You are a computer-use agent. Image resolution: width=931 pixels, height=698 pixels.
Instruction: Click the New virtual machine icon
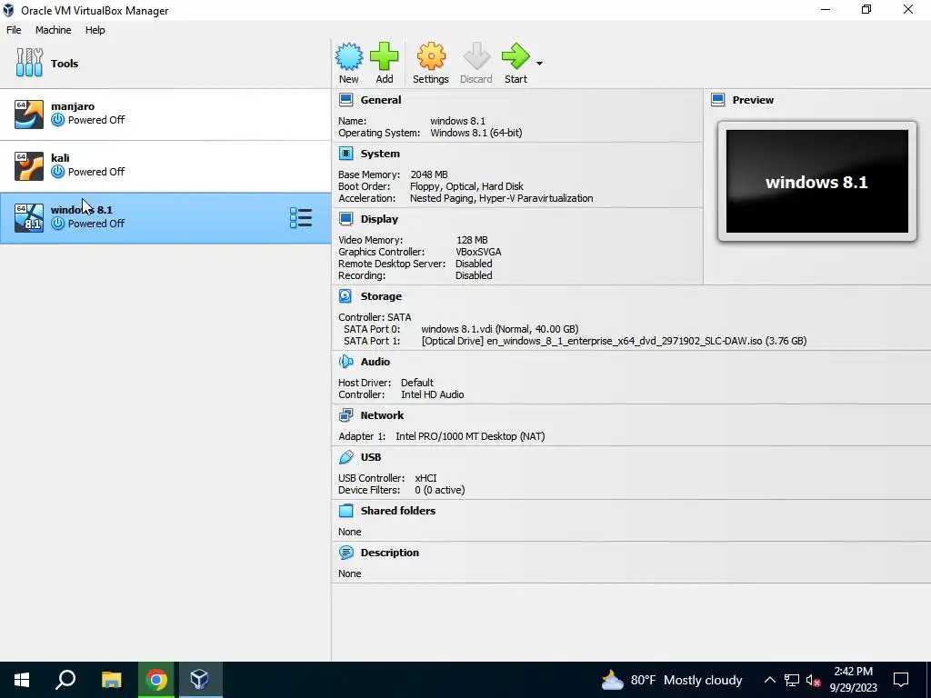[x=348, y=56]
